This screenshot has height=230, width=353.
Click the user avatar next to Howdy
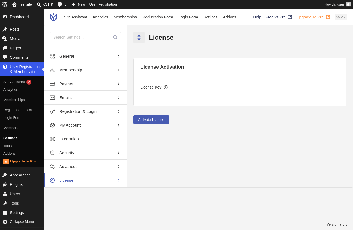click(348, 4)
